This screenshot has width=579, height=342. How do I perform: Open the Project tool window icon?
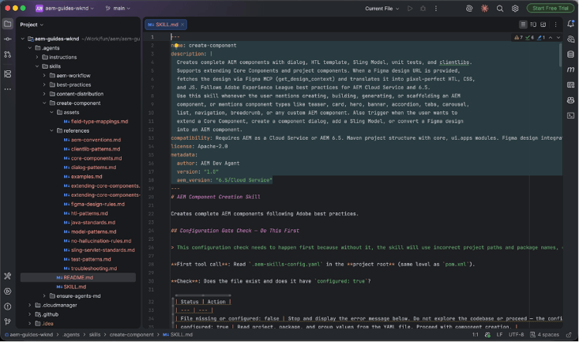coord(8,25)
